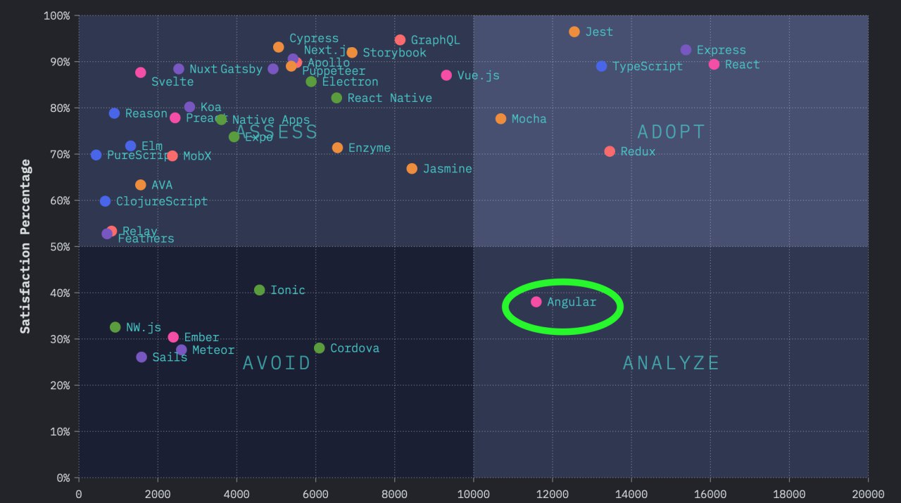The height and width of the screenshot is (503, 901).
Task: Click the Storybook data point
Action: click(x=352, y=53)
